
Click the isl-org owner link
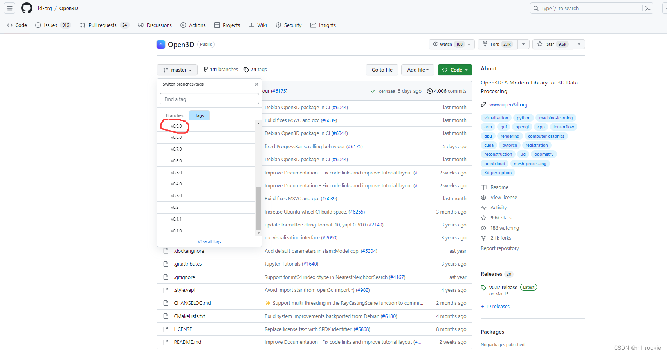click(45, 9)
